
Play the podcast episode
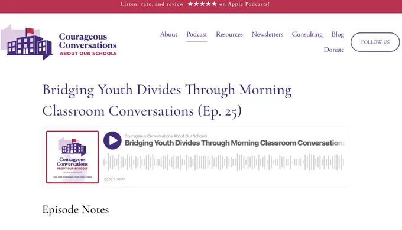click(x=112, y=140)
